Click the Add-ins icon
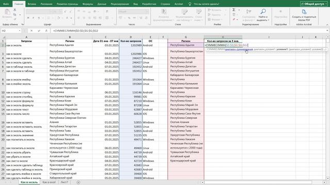Viewport: 330px width, 185px height. pyautogui.click(x=280, y=14)
